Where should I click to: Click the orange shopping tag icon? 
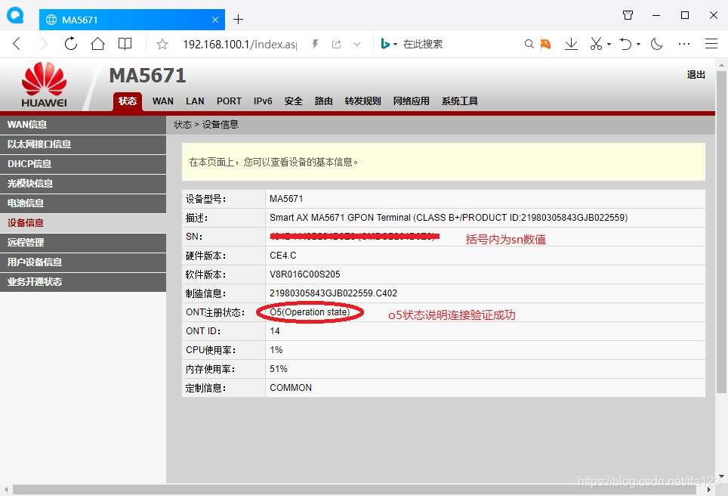point(545,44)
